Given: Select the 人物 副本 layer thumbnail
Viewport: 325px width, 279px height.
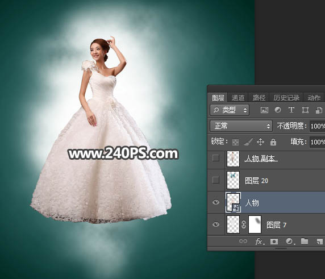Looking at the screenshot, I should (x=233, y=159).
